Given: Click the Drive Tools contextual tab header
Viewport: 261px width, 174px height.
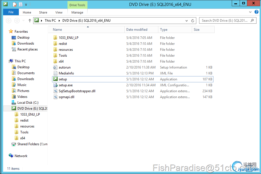Looking at the screenshot, I should [x=77, y=5].
